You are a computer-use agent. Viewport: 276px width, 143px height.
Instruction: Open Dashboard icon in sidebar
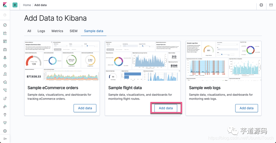[5, 41]
